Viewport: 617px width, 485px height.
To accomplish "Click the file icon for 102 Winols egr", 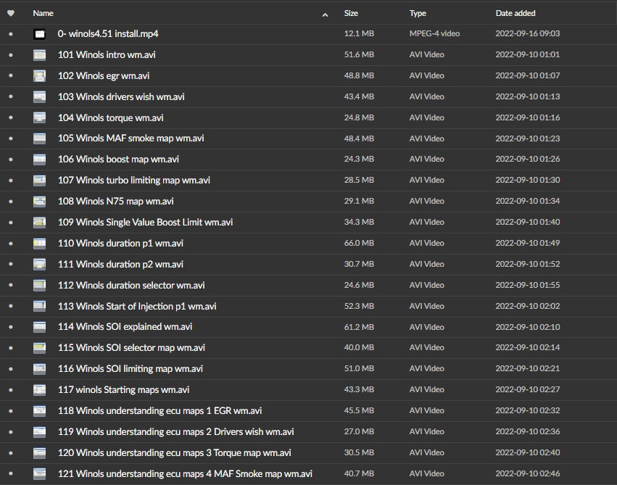I will (x=40, y=76).
